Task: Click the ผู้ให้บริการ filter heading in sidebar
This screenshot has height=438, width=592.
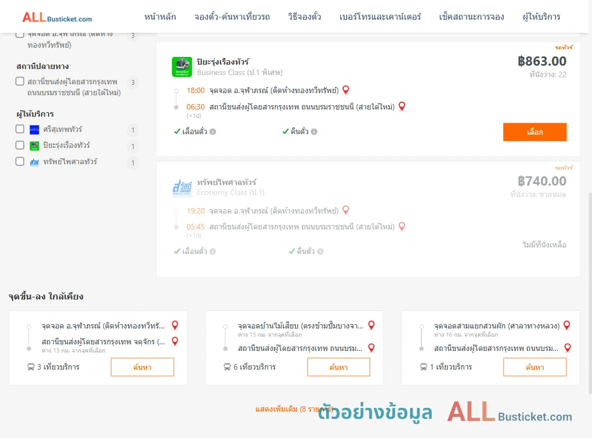Action: [35, 114]
